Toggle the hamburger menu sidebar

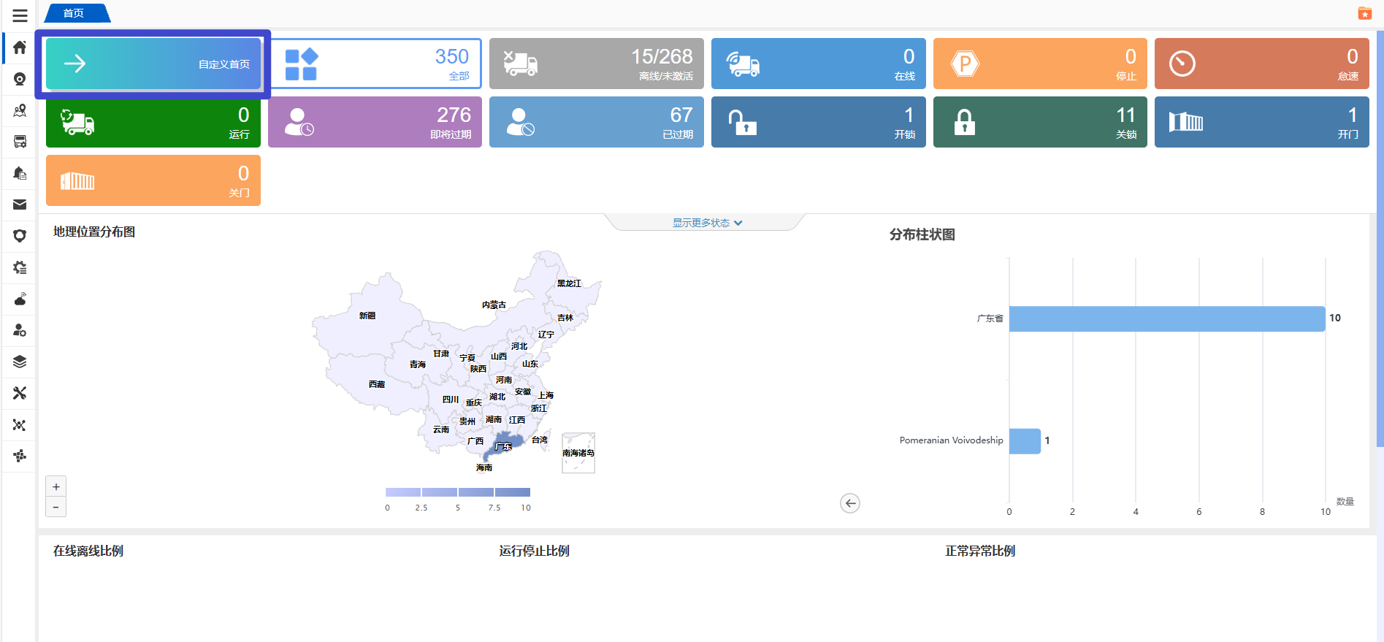[x=20, y=15]
